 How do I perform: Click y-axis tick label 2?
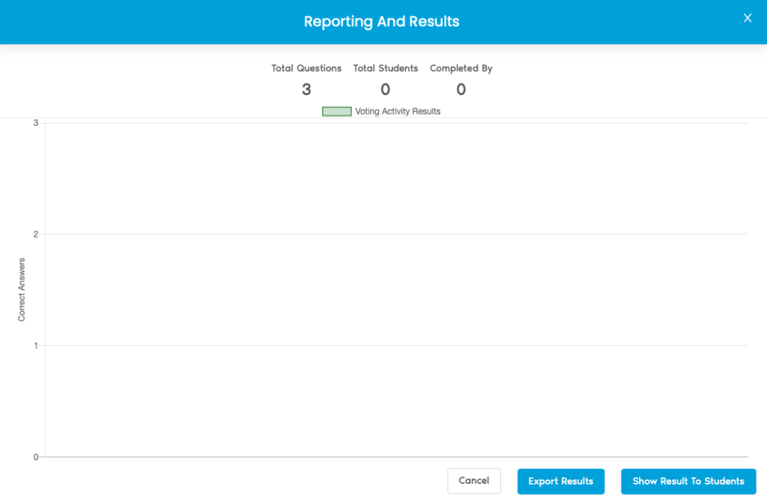[35, 234]
